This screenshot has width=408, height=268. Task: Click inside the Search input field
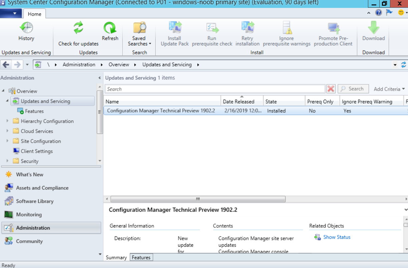point(215,89)
